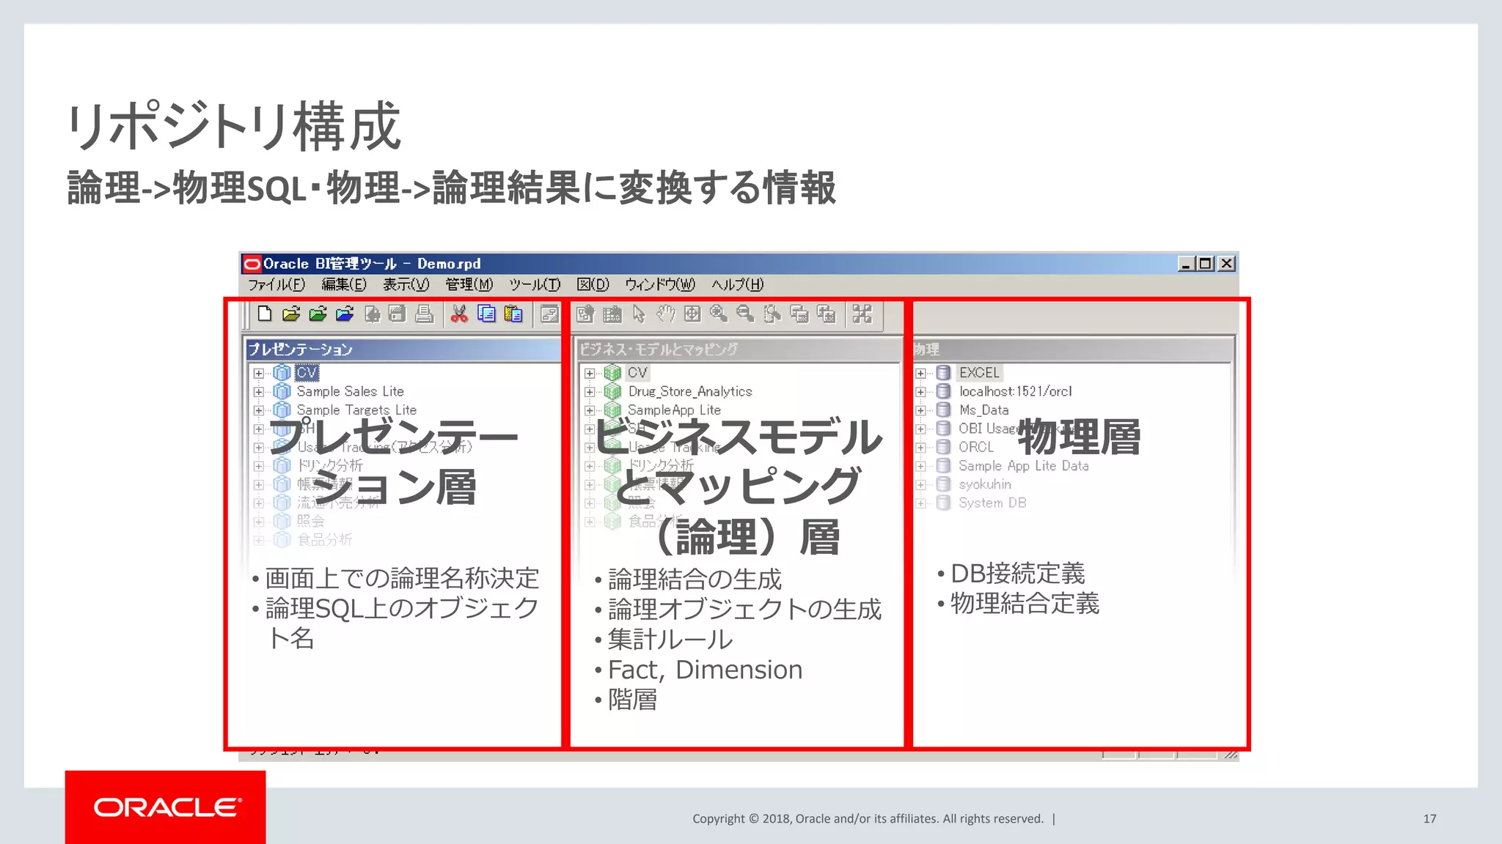Image resolution: width=1502 pixels, height=844 pixels.
Task: Open the 編集(E) menu
Action: pos(344,284)
